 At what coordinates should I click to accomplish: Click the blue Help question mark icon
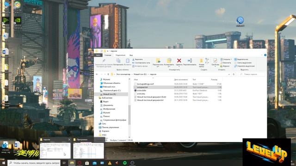[x=265, y=55]
